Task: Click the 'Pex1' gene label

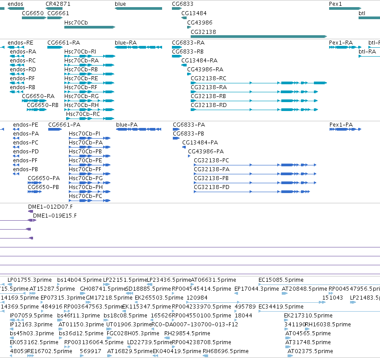Action: [335, 4]
